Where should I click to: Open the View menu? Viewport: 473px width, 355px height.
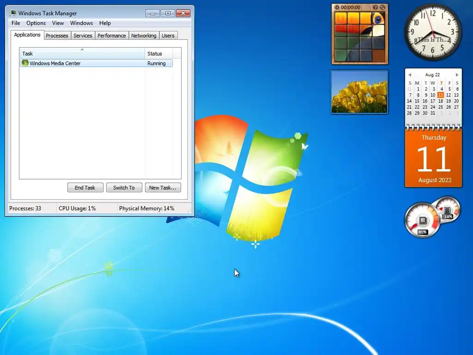pos(58,23)
